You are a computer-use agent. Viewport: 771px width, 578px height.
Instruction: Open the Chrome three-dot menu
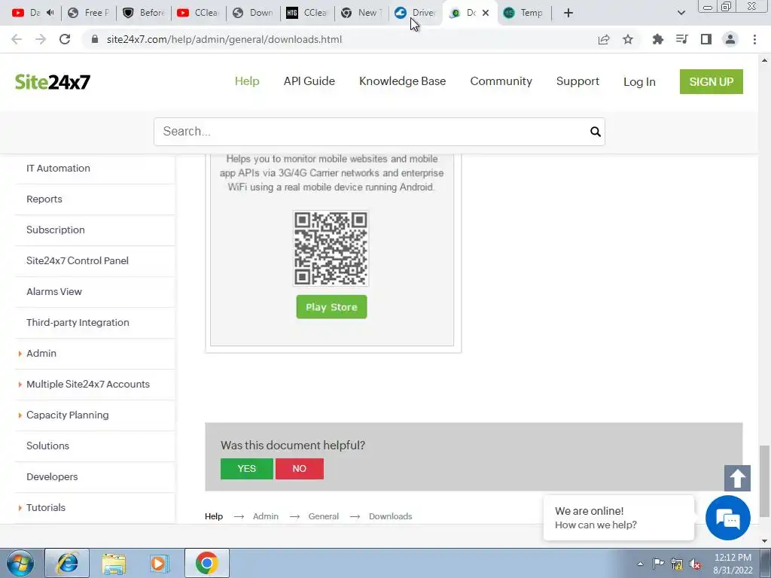pyautogui.click(x=754, y=39)
